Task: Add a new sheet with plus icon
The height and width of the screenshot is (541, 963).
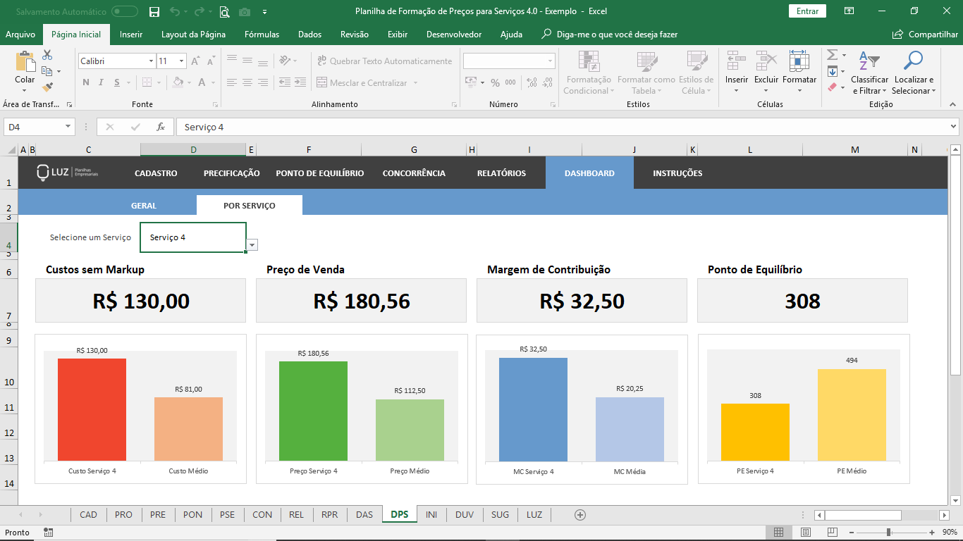Action: tap(580, 515)
